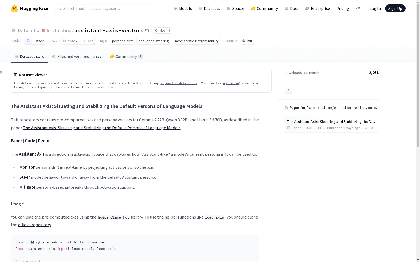
Task: Open the table of contents sidebar icon
Action: point(1,72)
